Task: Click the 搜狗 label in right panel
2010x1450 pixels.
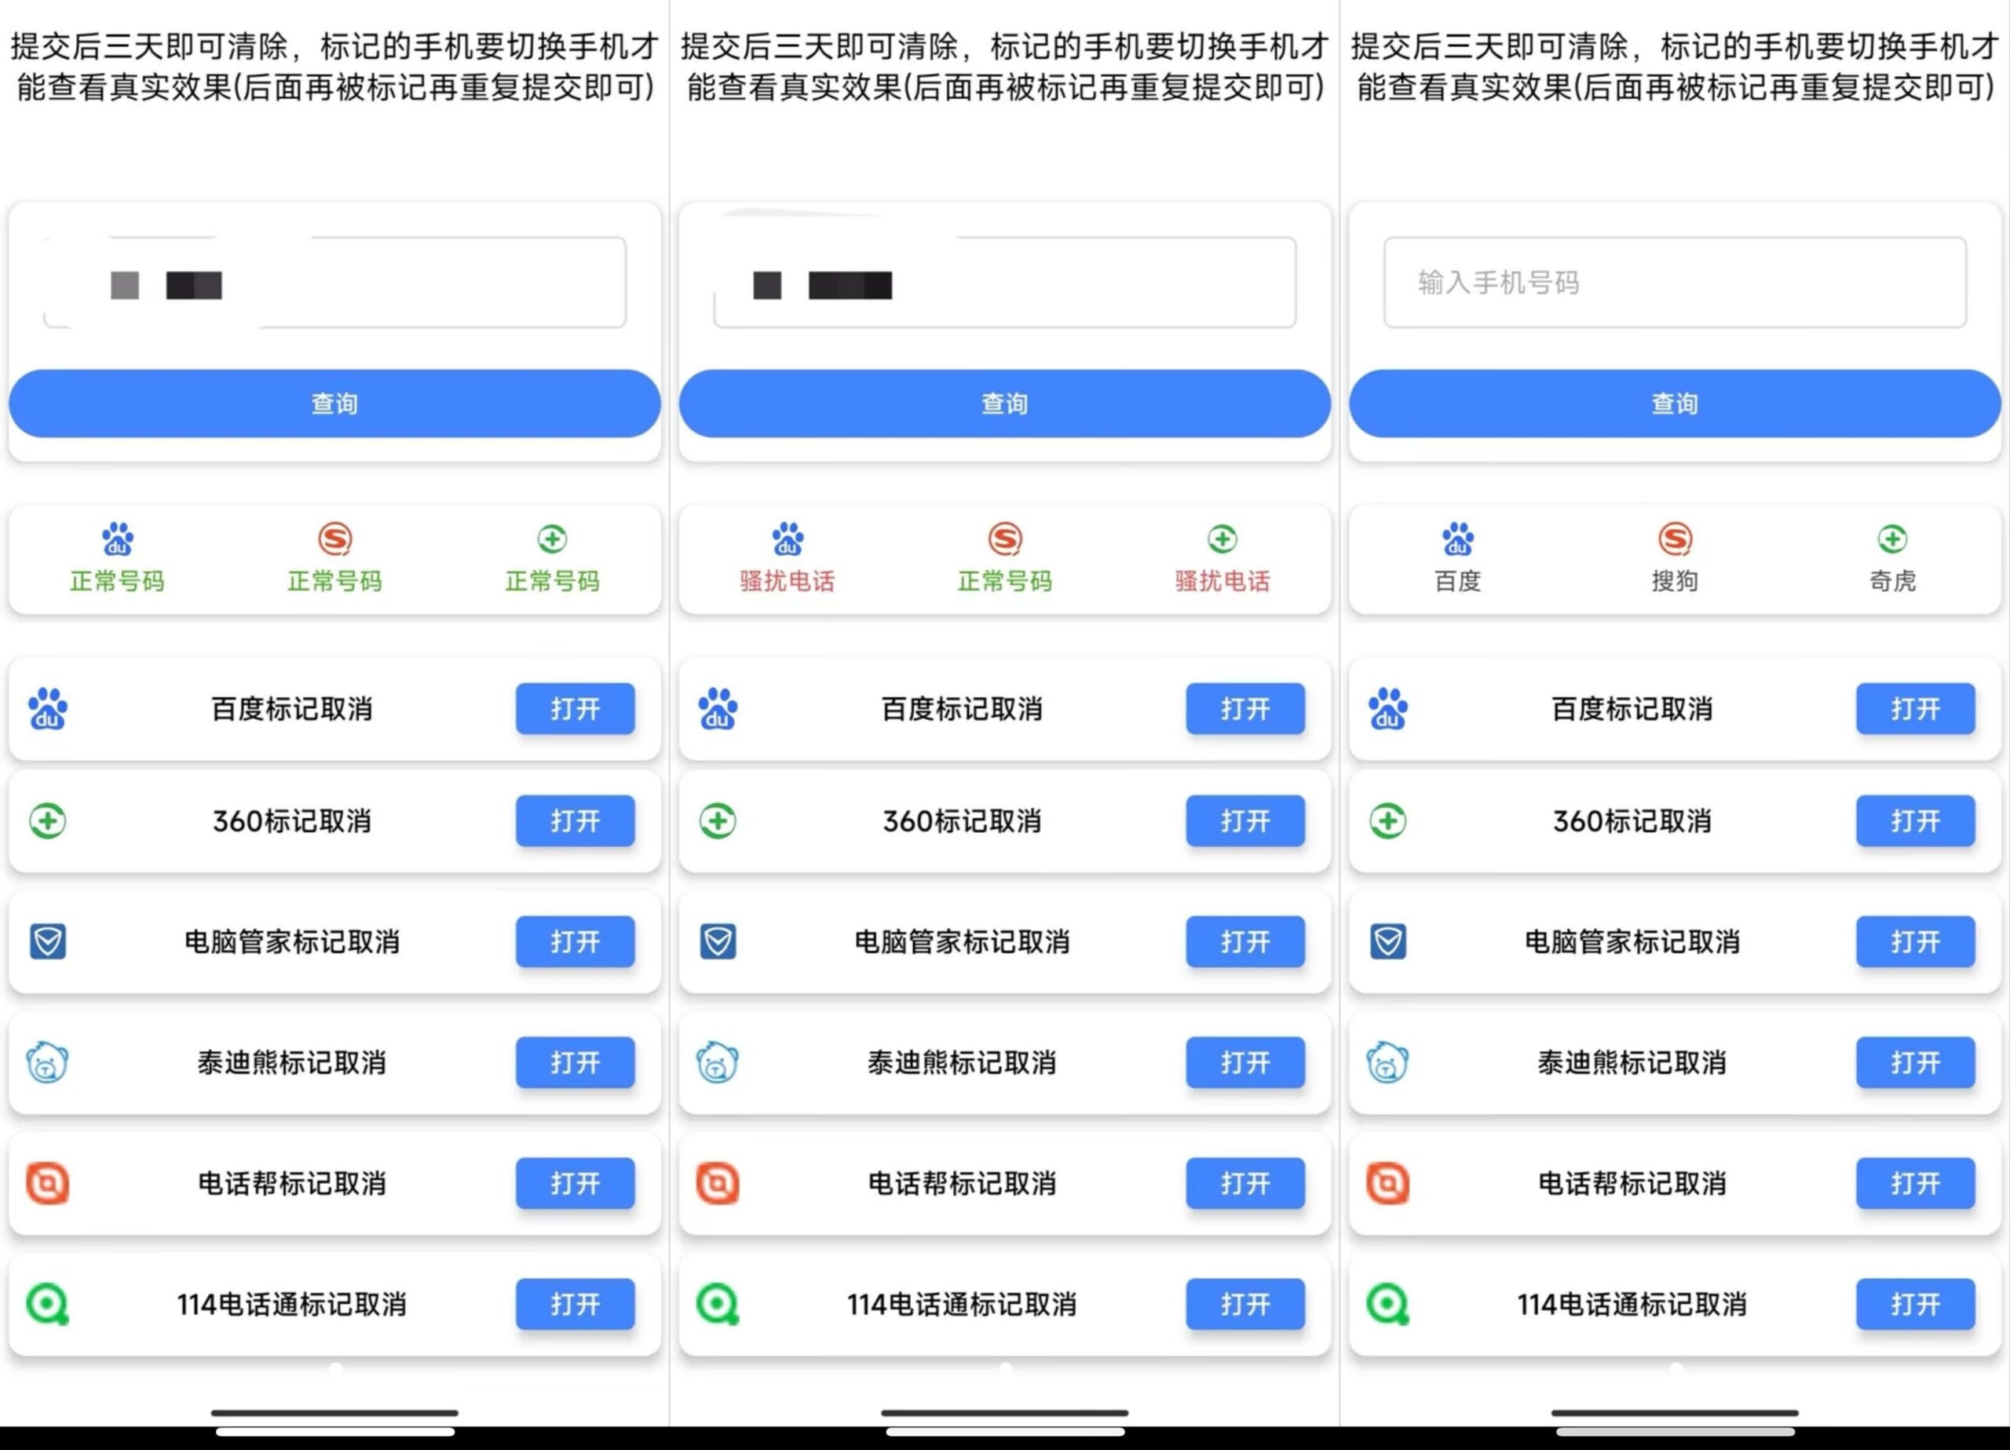Action: click(x=1675, y=582)
